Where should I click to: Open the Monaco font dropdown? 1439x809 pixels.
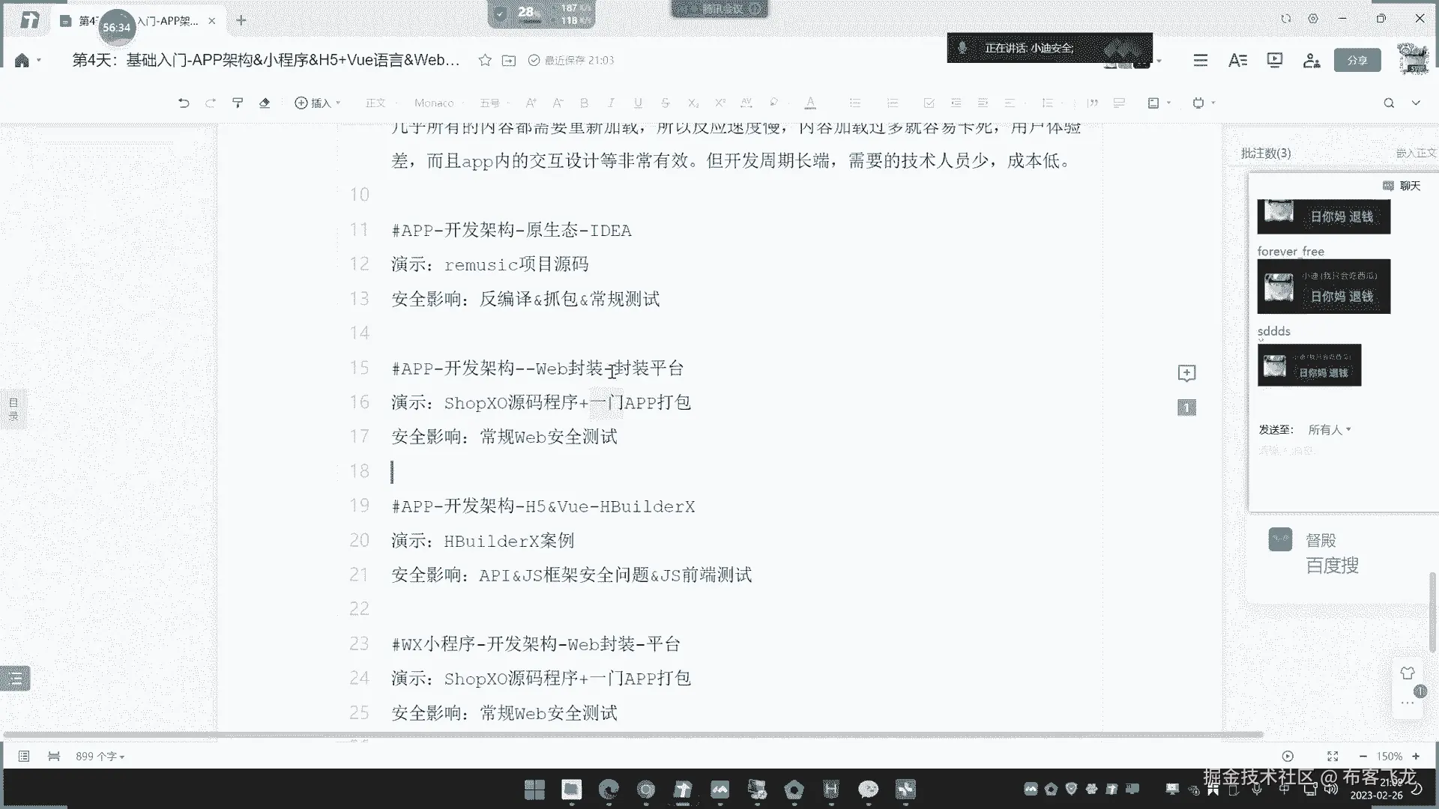point(436,103)
